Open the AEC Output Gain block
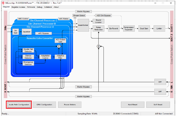This screenshot has width=177, height=118. pyautogui.click(x=60, y=41)
